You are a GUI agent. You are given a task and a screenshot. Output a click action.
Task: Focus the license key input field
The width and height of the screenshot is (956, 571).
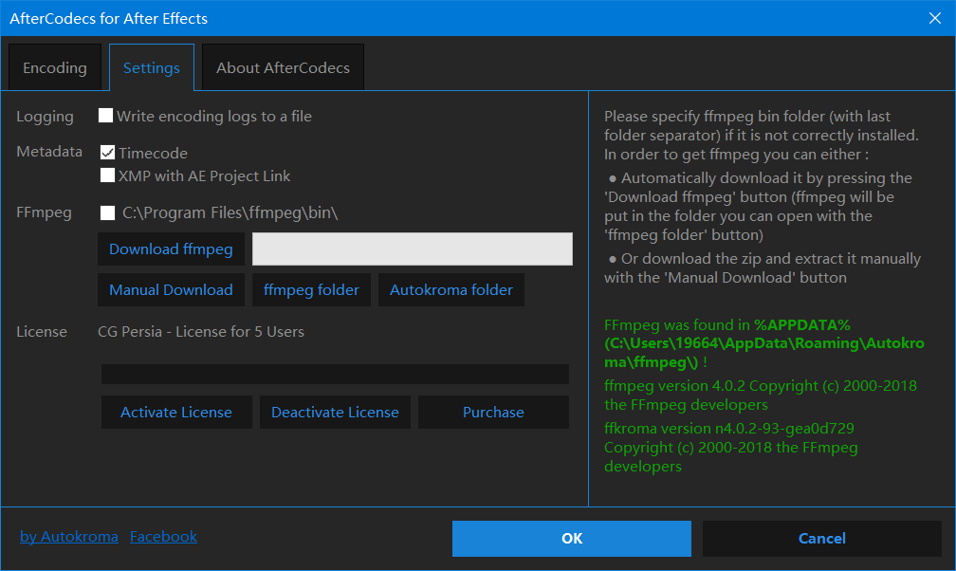pyautogui.click(x=335, y=374)
